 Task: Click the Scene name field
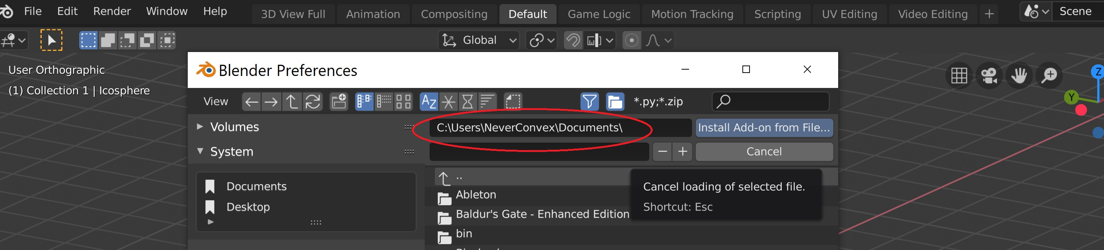pyautogui.click(x=1078, y=12)
